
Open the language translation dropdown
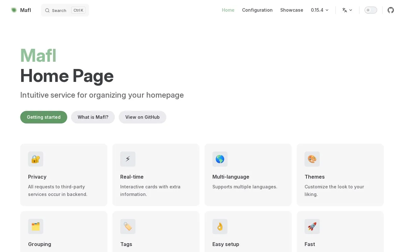[347, 10]
